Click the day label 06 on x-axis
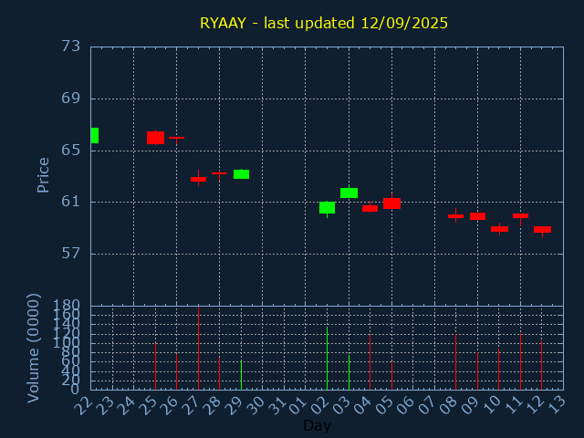The image size is (584, 438). click(405, 405)
